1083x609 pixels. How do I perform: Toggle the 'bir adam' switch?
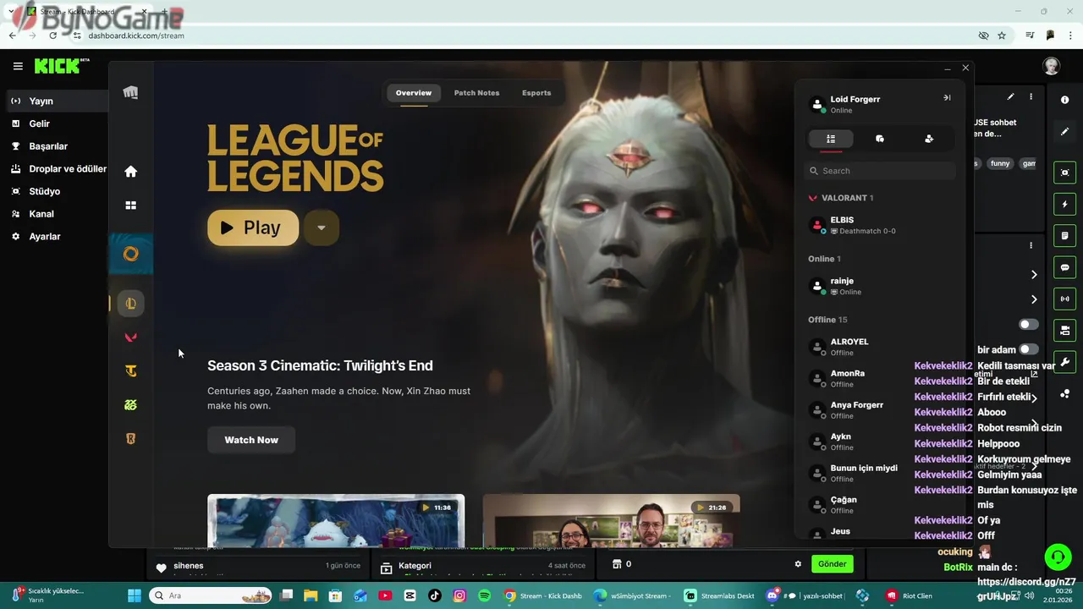point(1029,349)
